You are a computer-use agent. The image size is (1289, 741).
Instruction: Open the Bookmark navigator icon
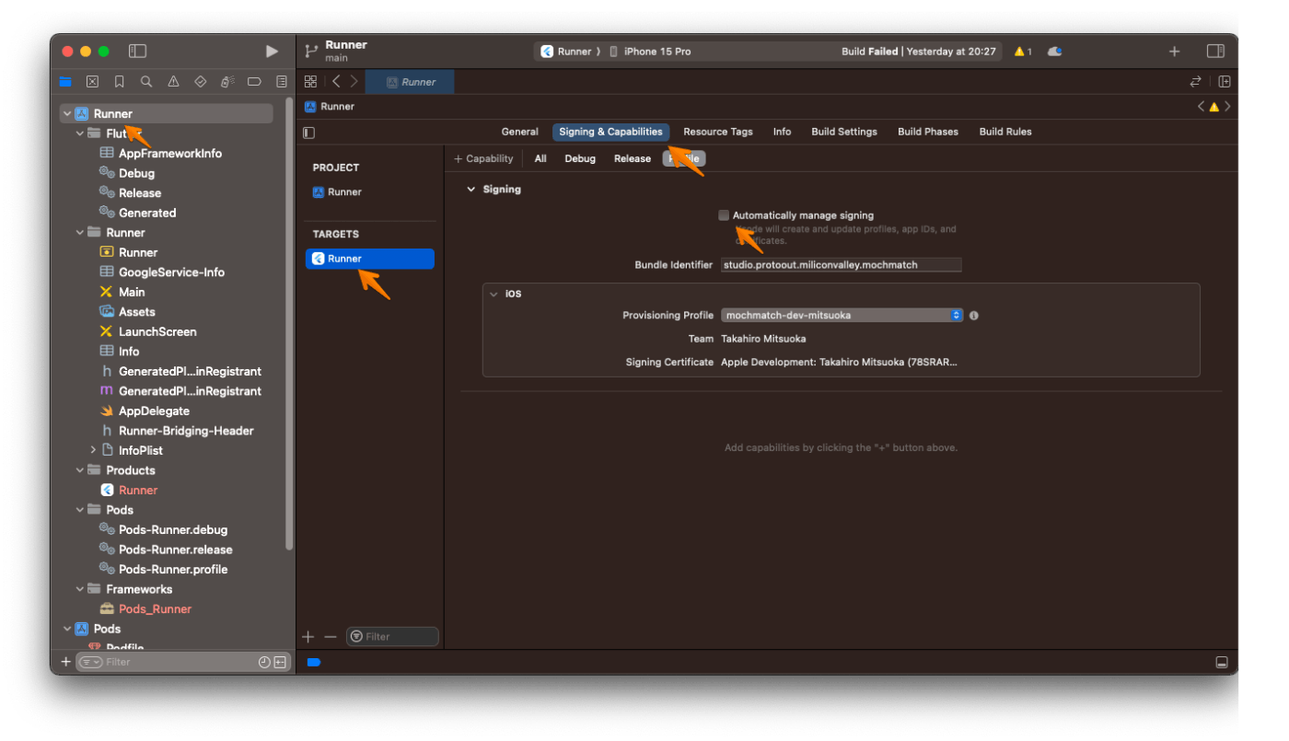click(x=119, y=82)
